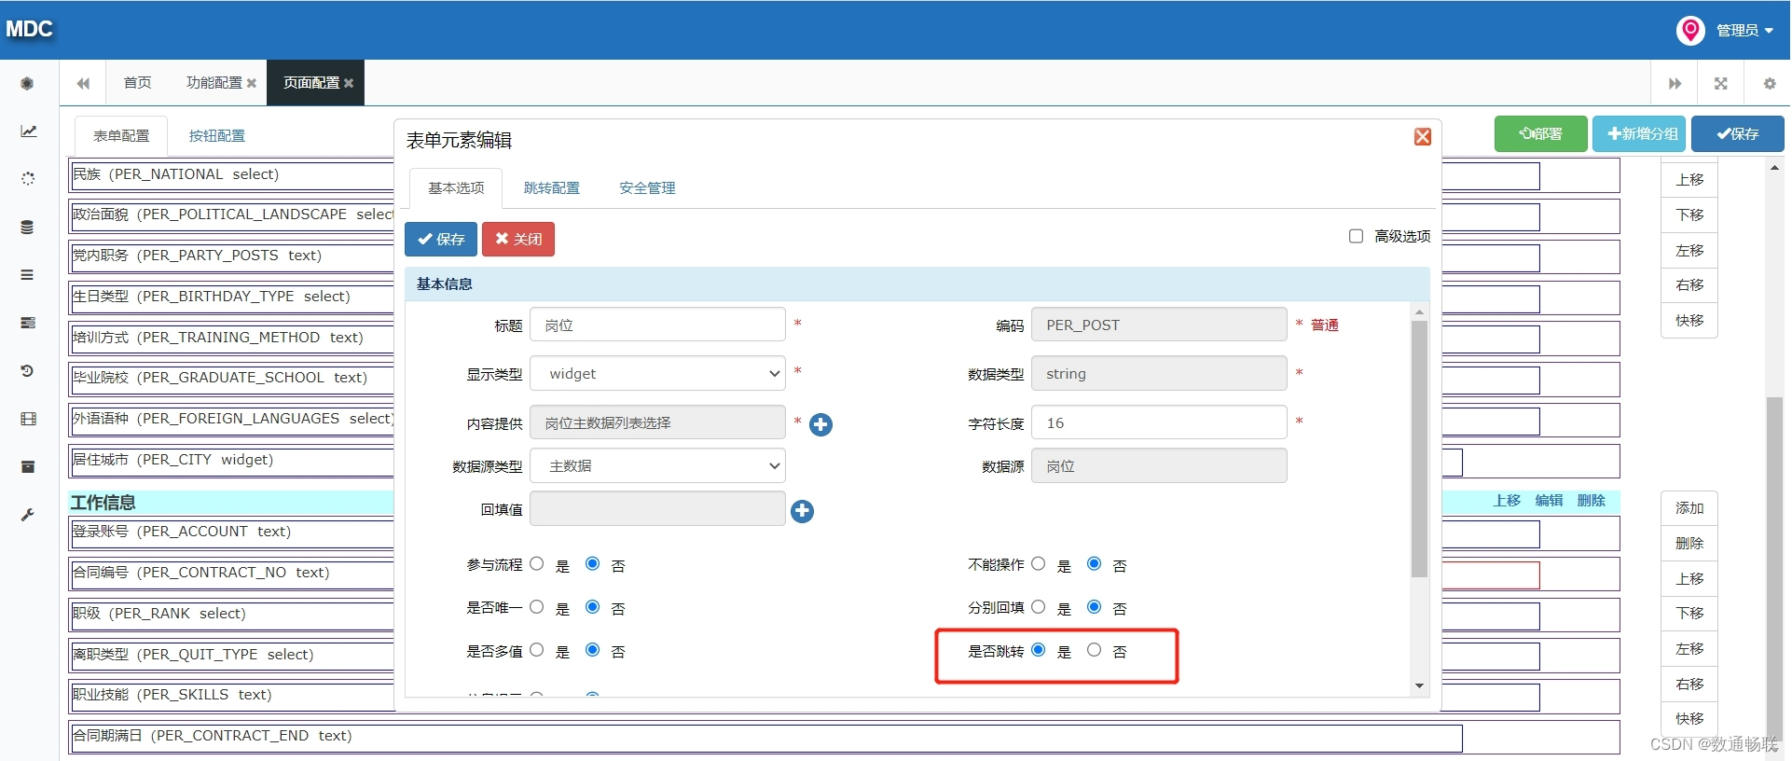Click the 数据类型 field showing string
Screen dimensions: 1792x761
click(x=1159, y=374)
